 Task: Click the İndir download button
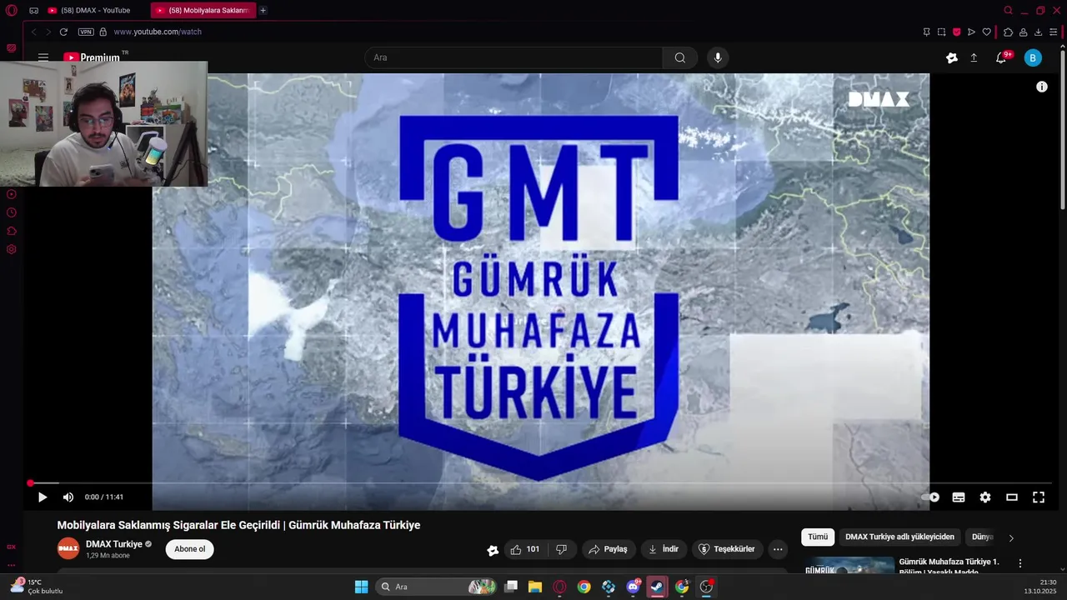pos(664,549)
